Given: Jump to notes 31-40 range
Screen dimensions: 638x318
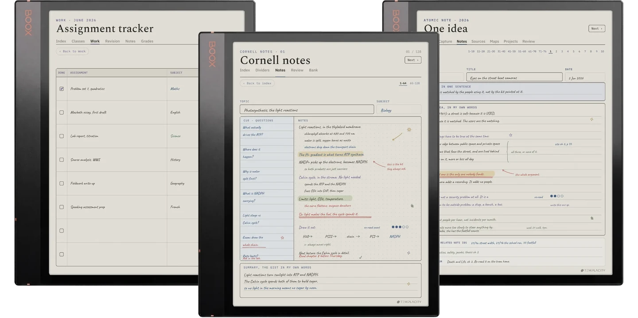Looking at the screenshot, I should point(501,51).
